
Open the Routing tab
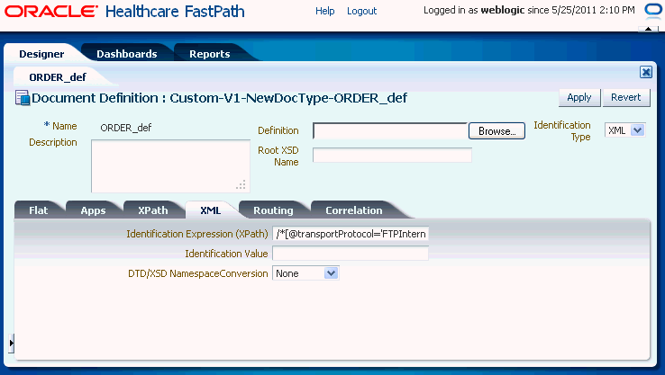[x=274, y=210]
